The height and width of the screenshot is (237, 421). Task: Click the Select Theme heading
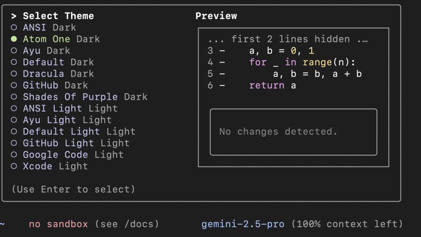58,16
